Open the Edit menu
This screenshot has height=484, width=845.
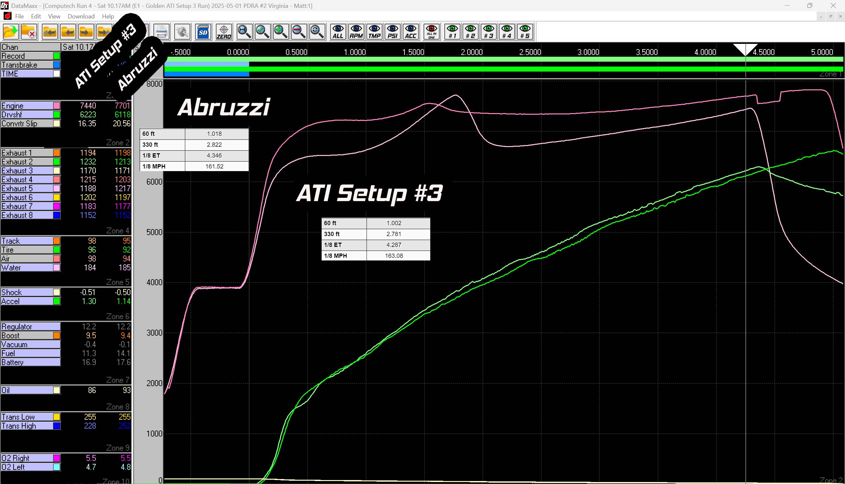pos(36,16)
